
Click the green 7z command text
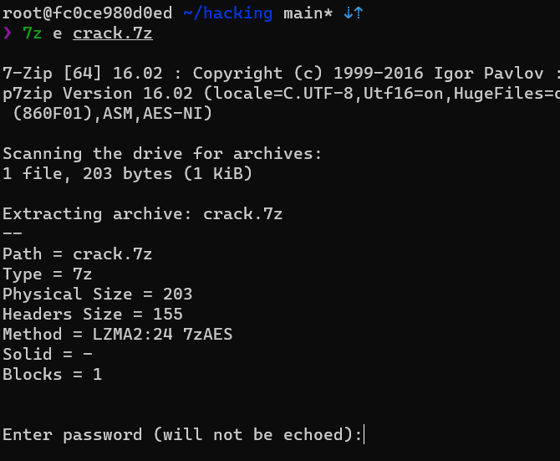tap(32, 33)
